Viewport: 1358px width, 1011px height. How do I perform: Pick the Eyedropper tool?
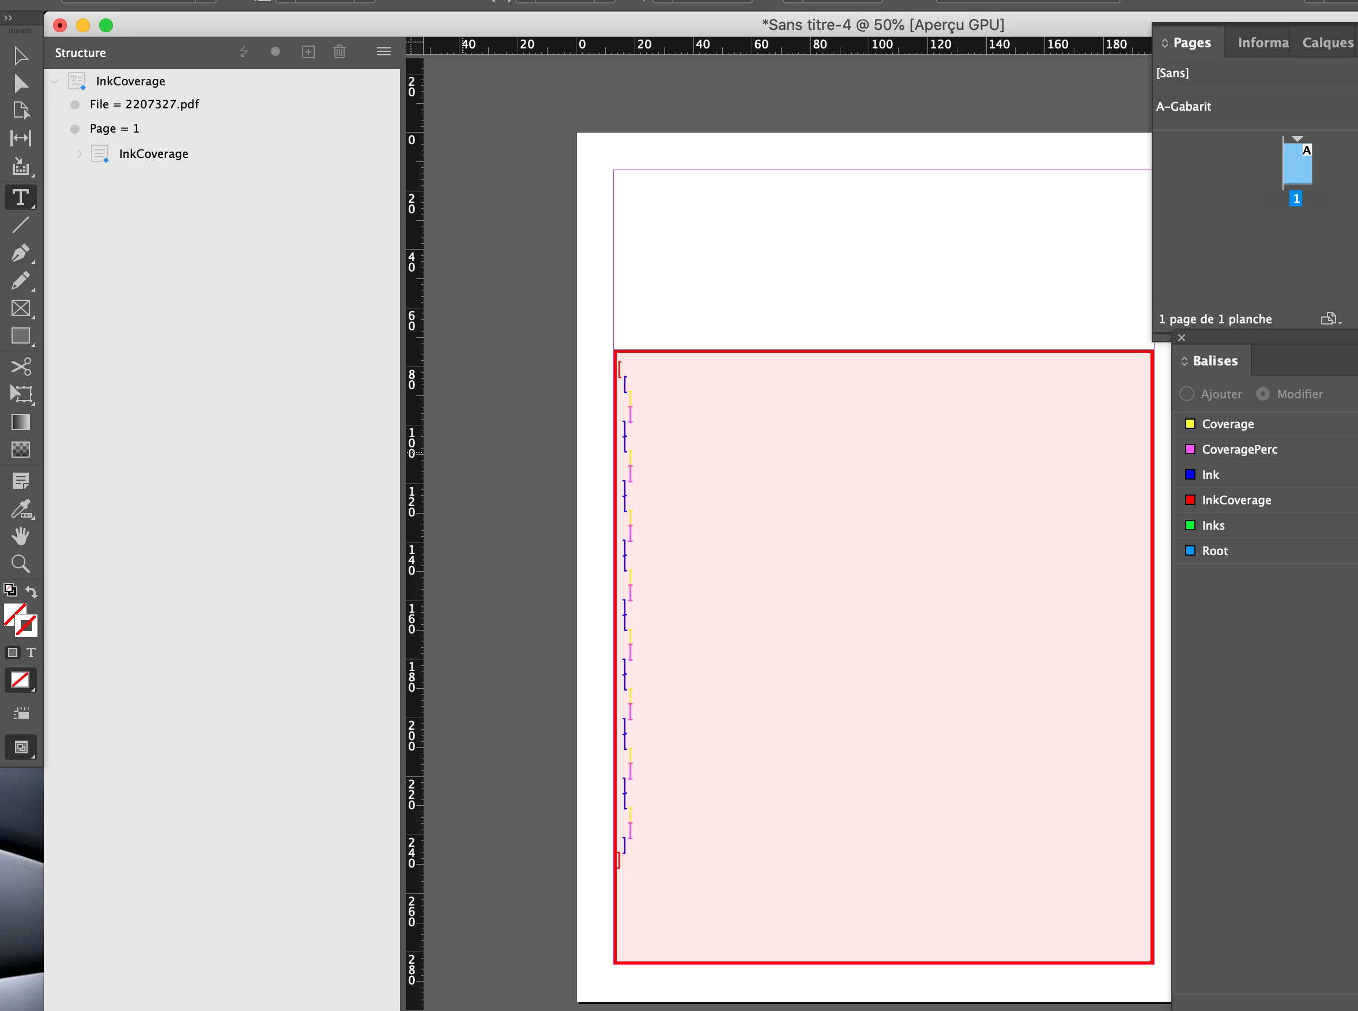tap(20, 508)
